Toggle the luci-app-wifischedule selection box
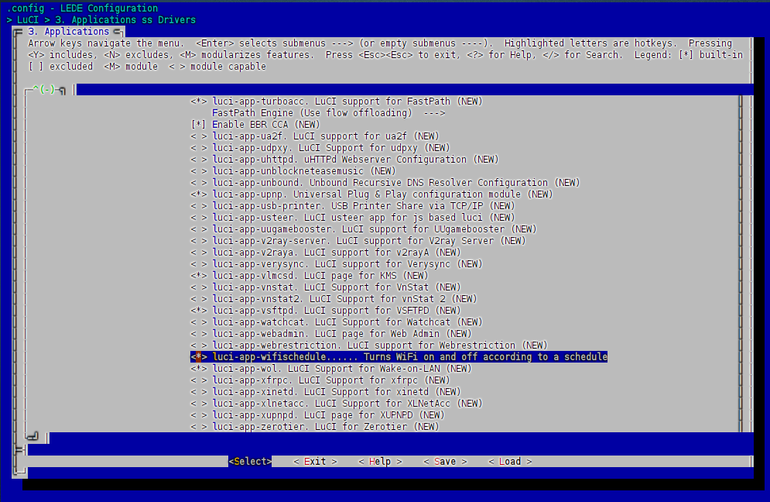Image resolution: width=770 pixels, height=502 pixels. pos(198,357)
